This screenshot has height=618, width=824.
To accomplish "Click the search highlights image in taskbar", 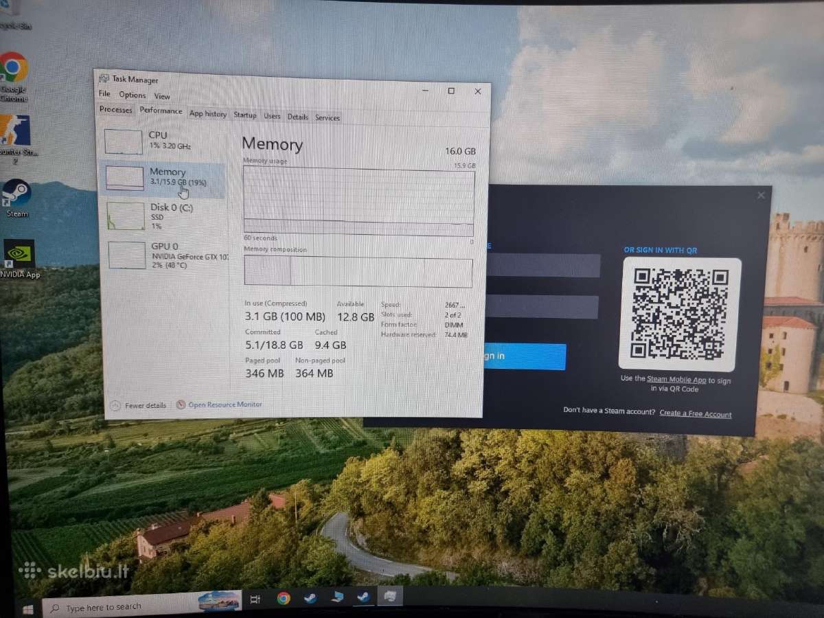I will coord(219,601).
